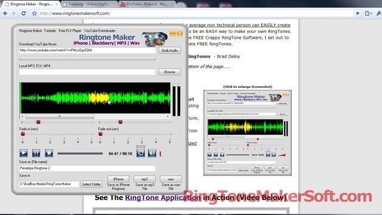This screenshot has width=382, height=215.
Task: Reload the ringtonemakersoft page
Action: coord(24,13)
